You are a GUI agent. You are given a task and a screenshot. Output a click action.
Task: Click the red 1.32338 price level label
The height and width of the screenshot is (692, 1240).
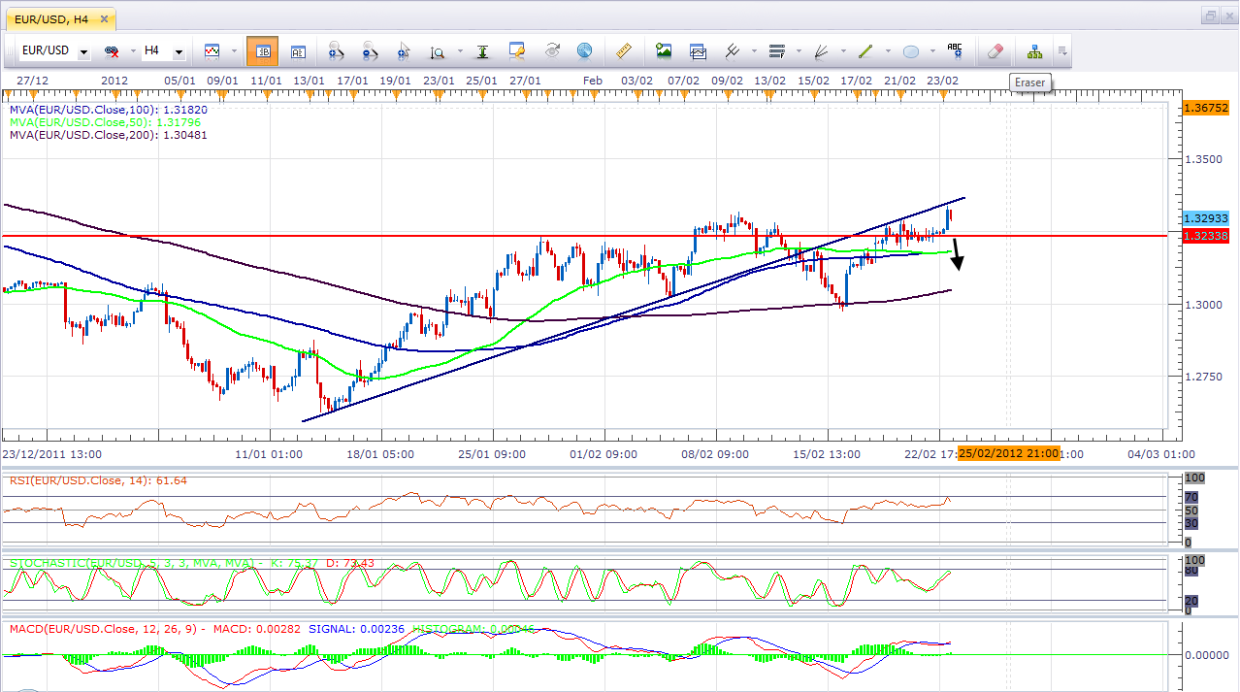1206,236
